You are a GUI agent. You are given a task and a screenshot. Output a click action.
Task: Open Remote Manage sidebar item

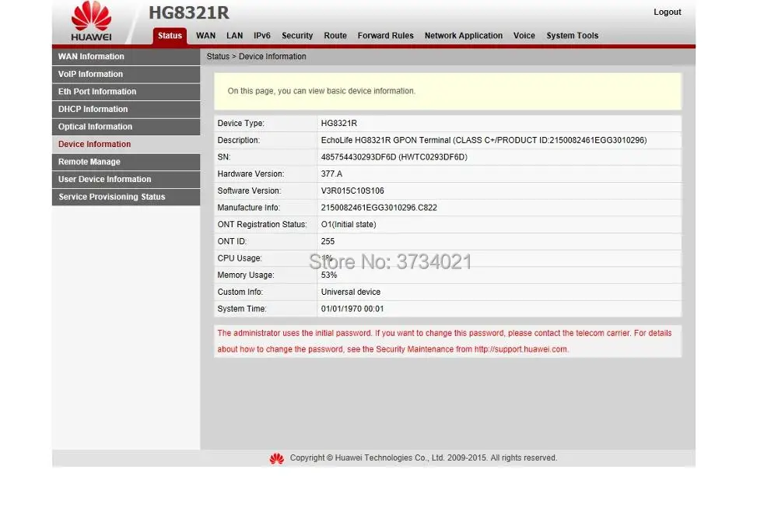coord(126,162)
